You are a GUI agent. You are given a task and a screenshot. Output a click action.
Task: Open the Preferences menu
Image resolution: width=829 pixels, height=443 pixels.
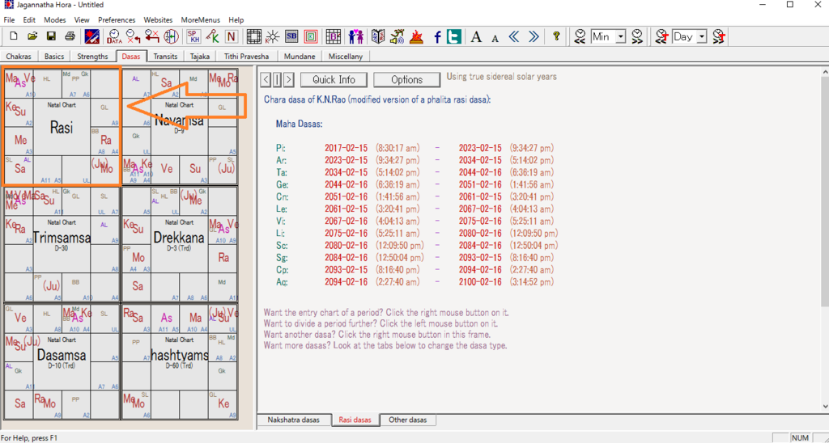117,20
